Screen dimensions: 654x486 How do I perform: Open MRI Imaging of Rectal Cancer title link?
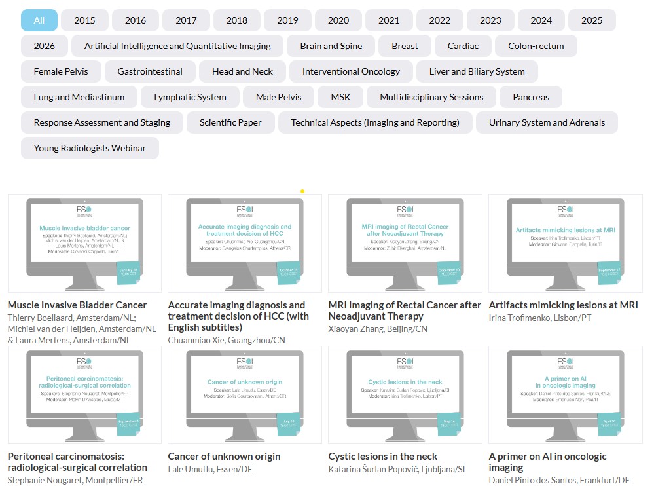click(x=404, y=310)
